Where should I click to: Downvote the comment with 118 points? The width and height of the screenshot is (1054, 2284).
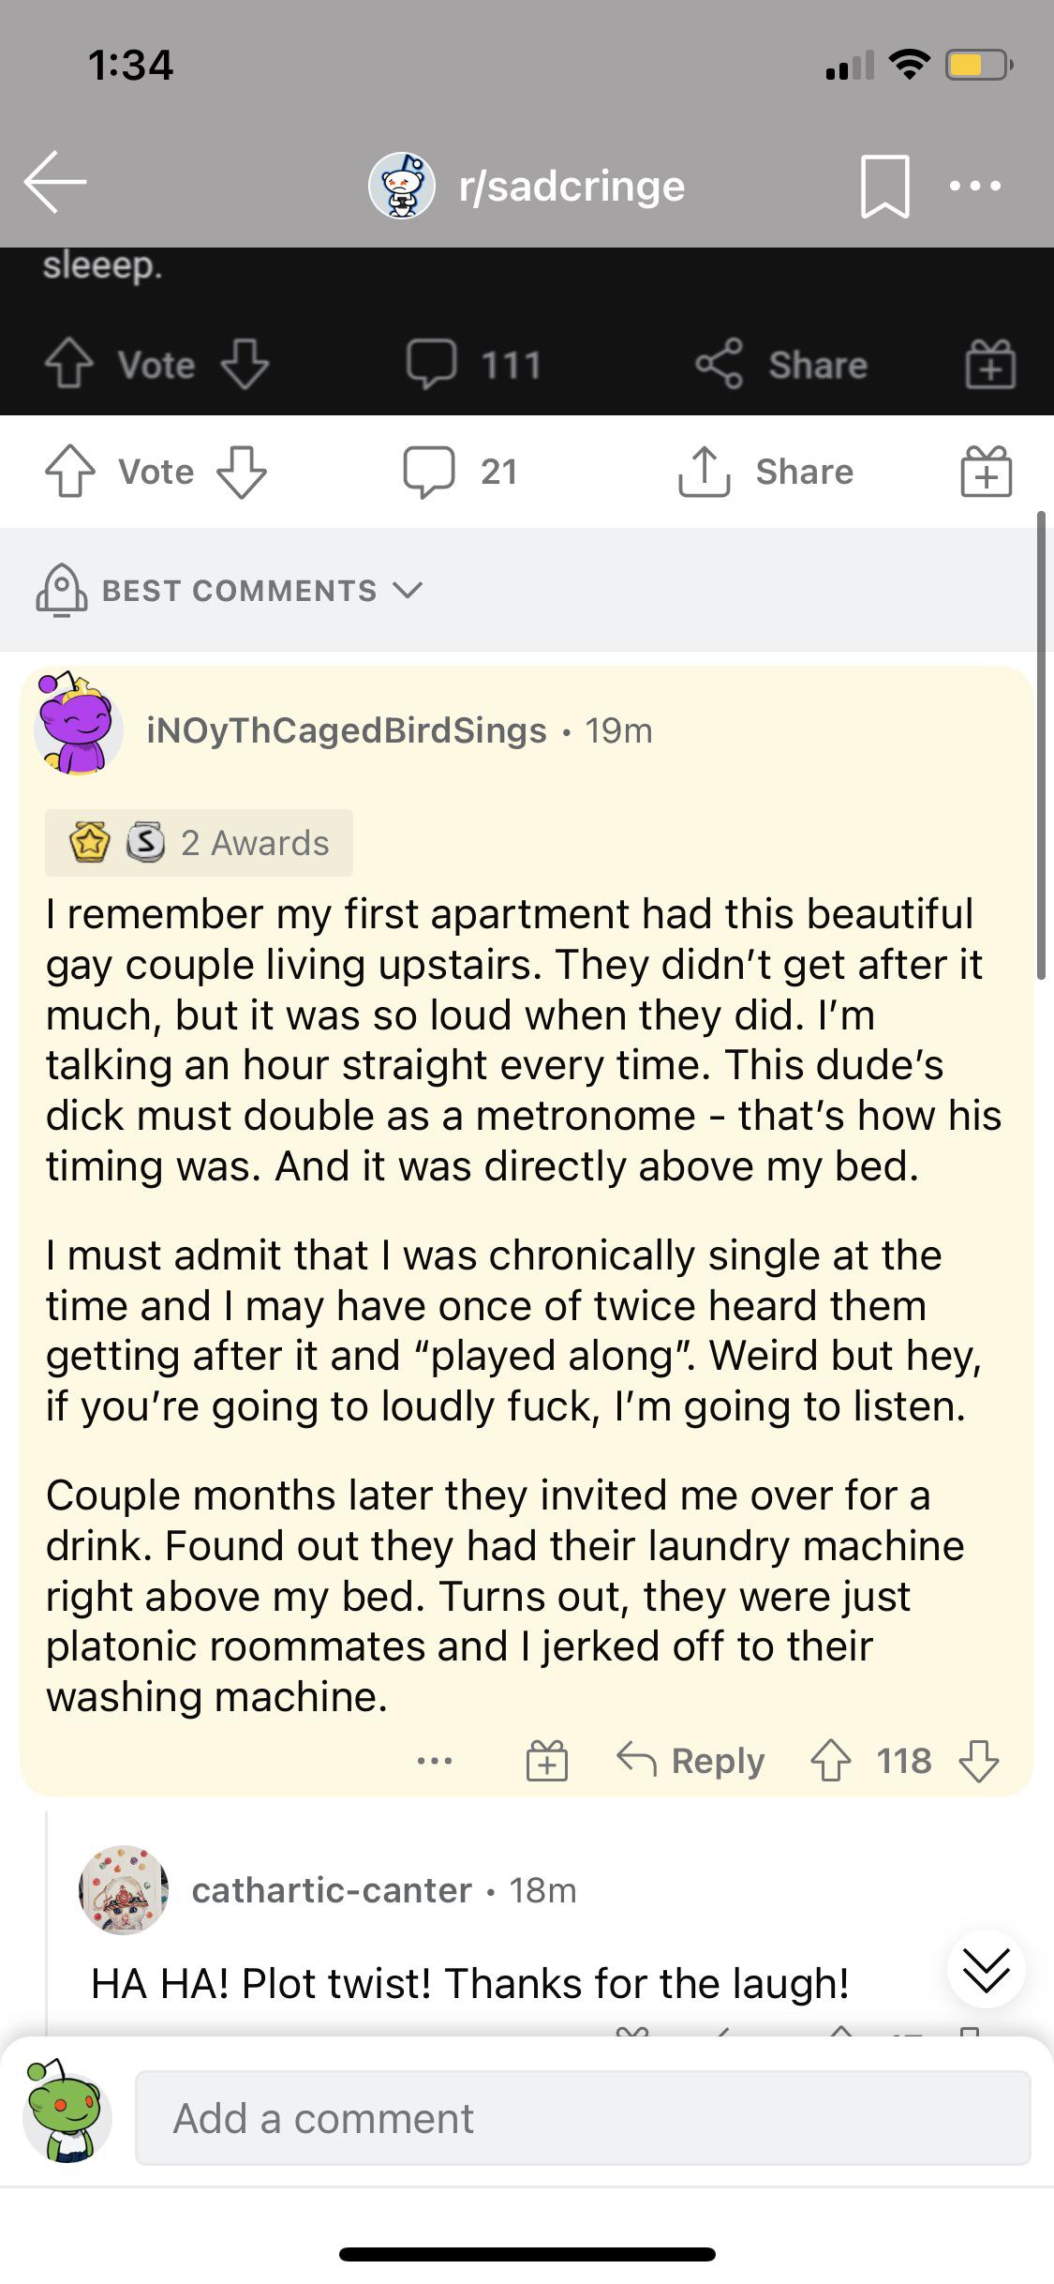[x=979, y=1760]
